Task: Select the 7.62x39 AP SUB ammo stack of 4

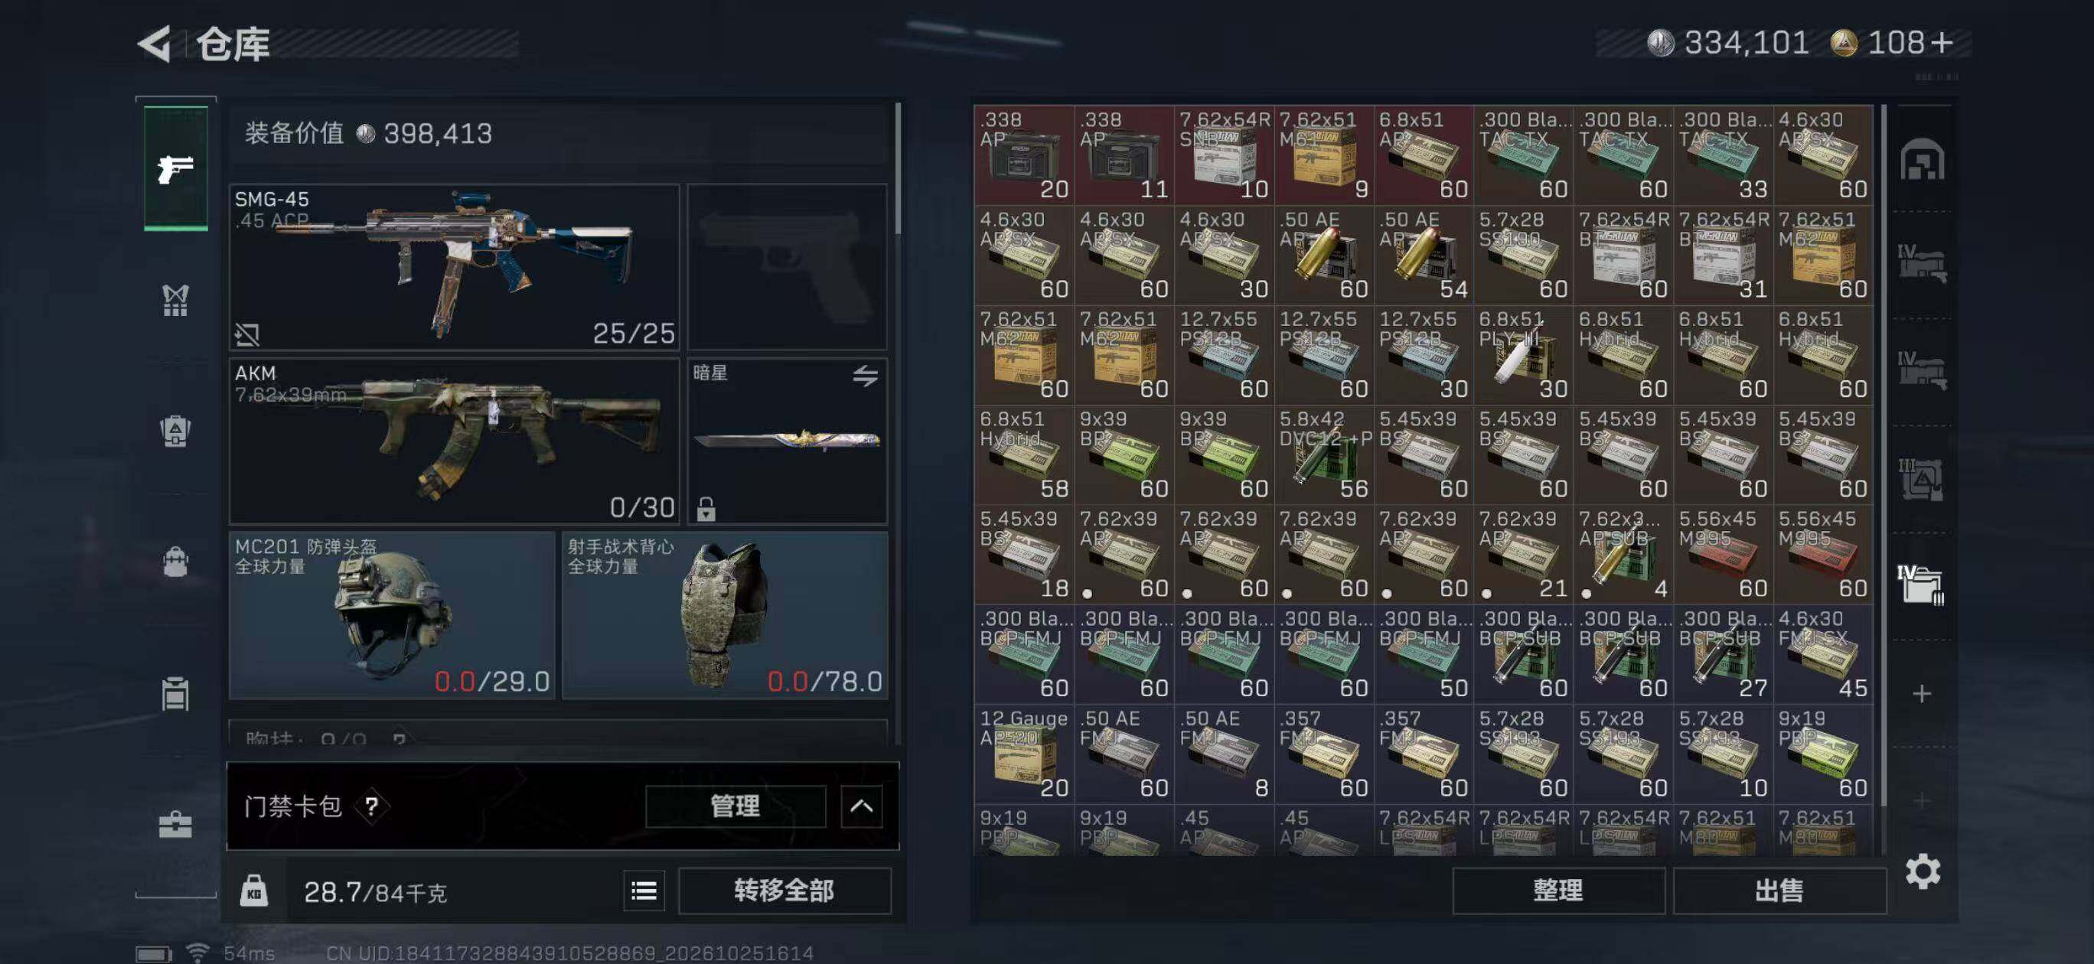Action: coord(1623,555)
